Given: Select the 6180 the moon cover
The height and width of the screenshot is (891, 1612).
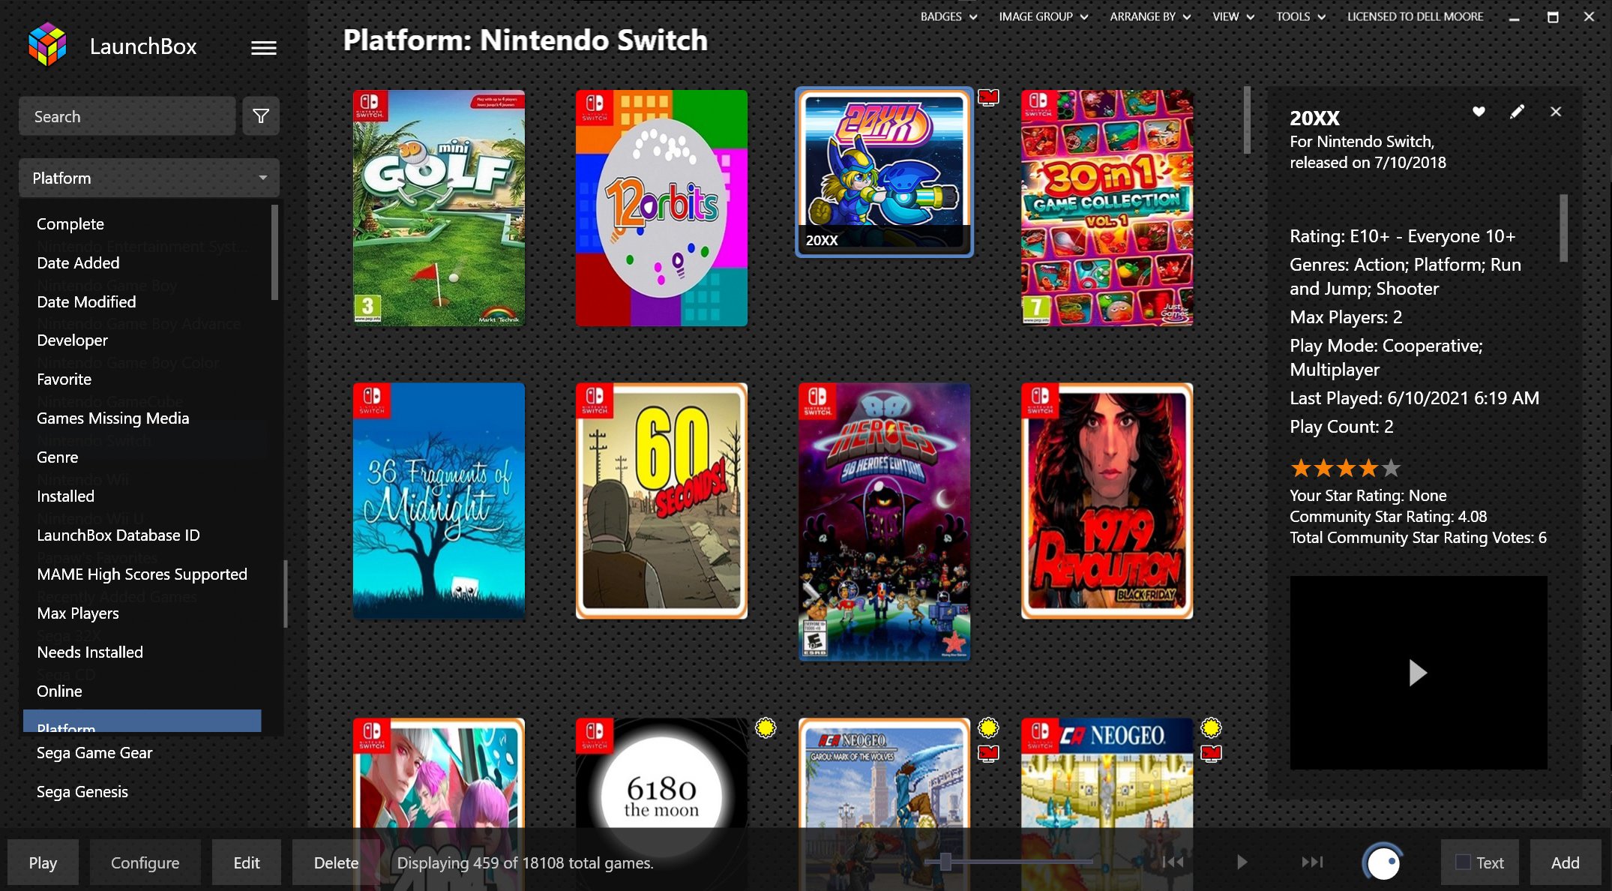Looking at the screenshot, I should tap(661, 772).
